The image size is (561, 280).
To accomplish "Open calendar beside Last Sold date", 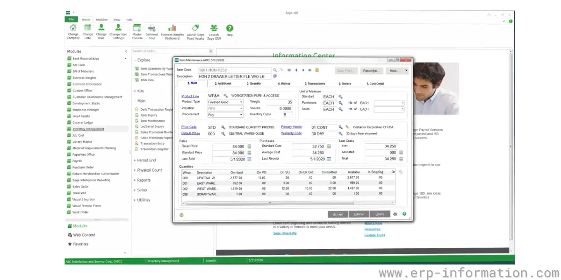I will pyautogui.click(x=249, y=159).
